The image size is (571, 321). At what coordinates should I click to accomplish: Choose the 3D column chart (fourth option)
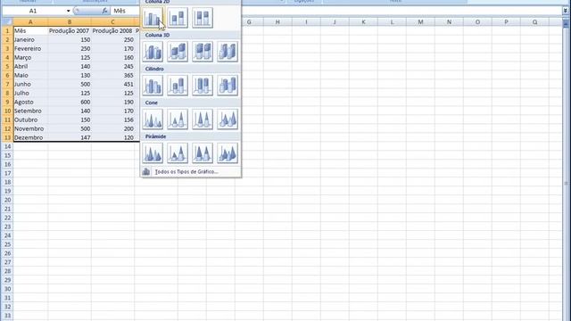(x=228, y=52)
